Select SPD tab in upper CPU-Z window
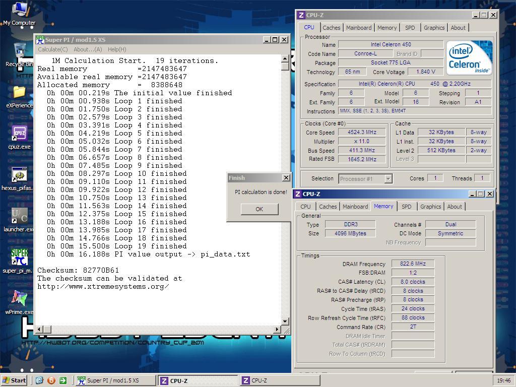Image resolution: width=516 pixels, height=387 pixels. click(410, 28)
